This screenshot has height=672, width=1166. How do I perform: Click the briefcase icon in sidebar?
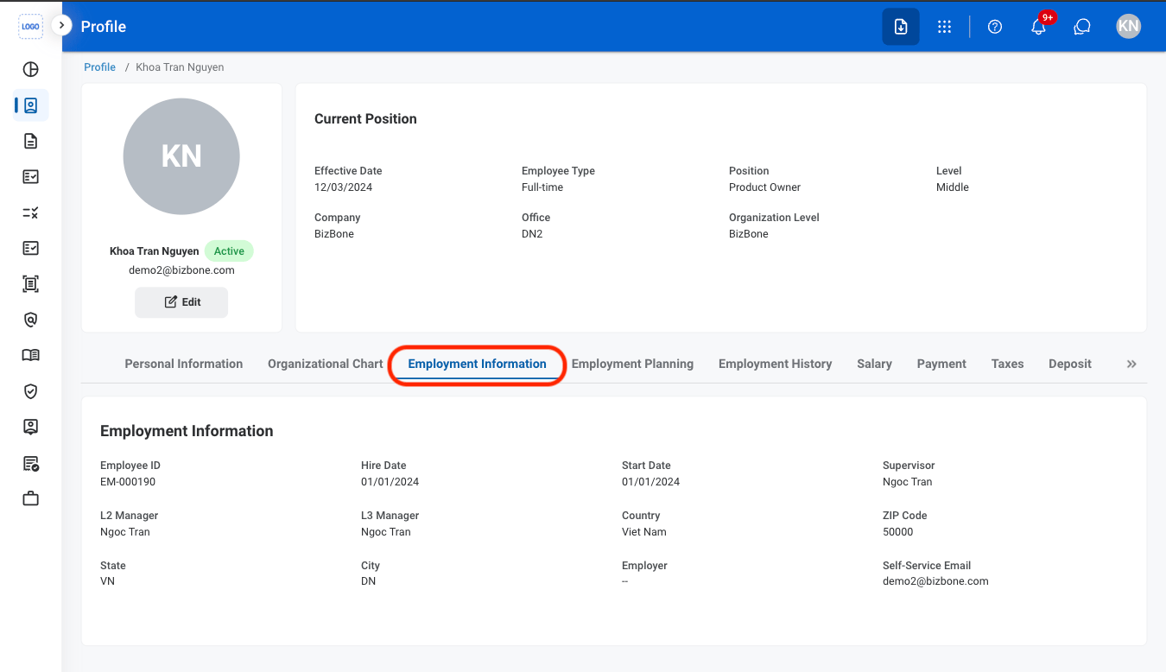click(30, 498)
